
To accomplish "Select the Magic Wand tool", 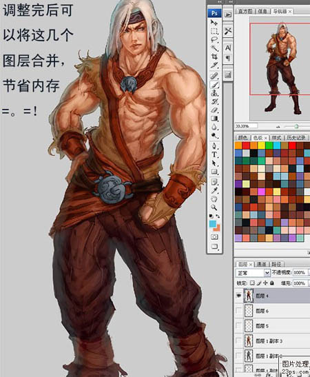I will pyautogui.click(x=214, y=48).
